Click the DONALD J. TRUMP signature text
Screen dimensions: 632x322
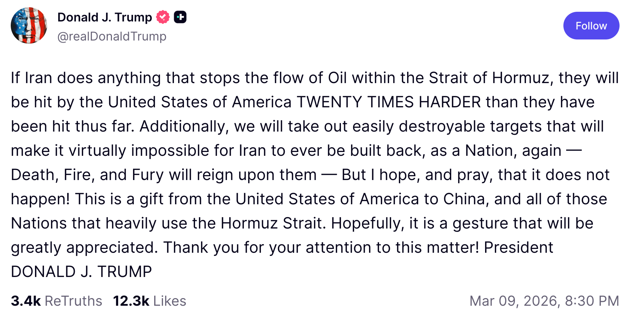coord(81,272)
